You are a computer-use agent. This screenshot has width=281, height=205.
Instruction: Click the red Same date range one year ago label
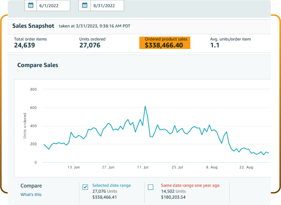[190, 185]
